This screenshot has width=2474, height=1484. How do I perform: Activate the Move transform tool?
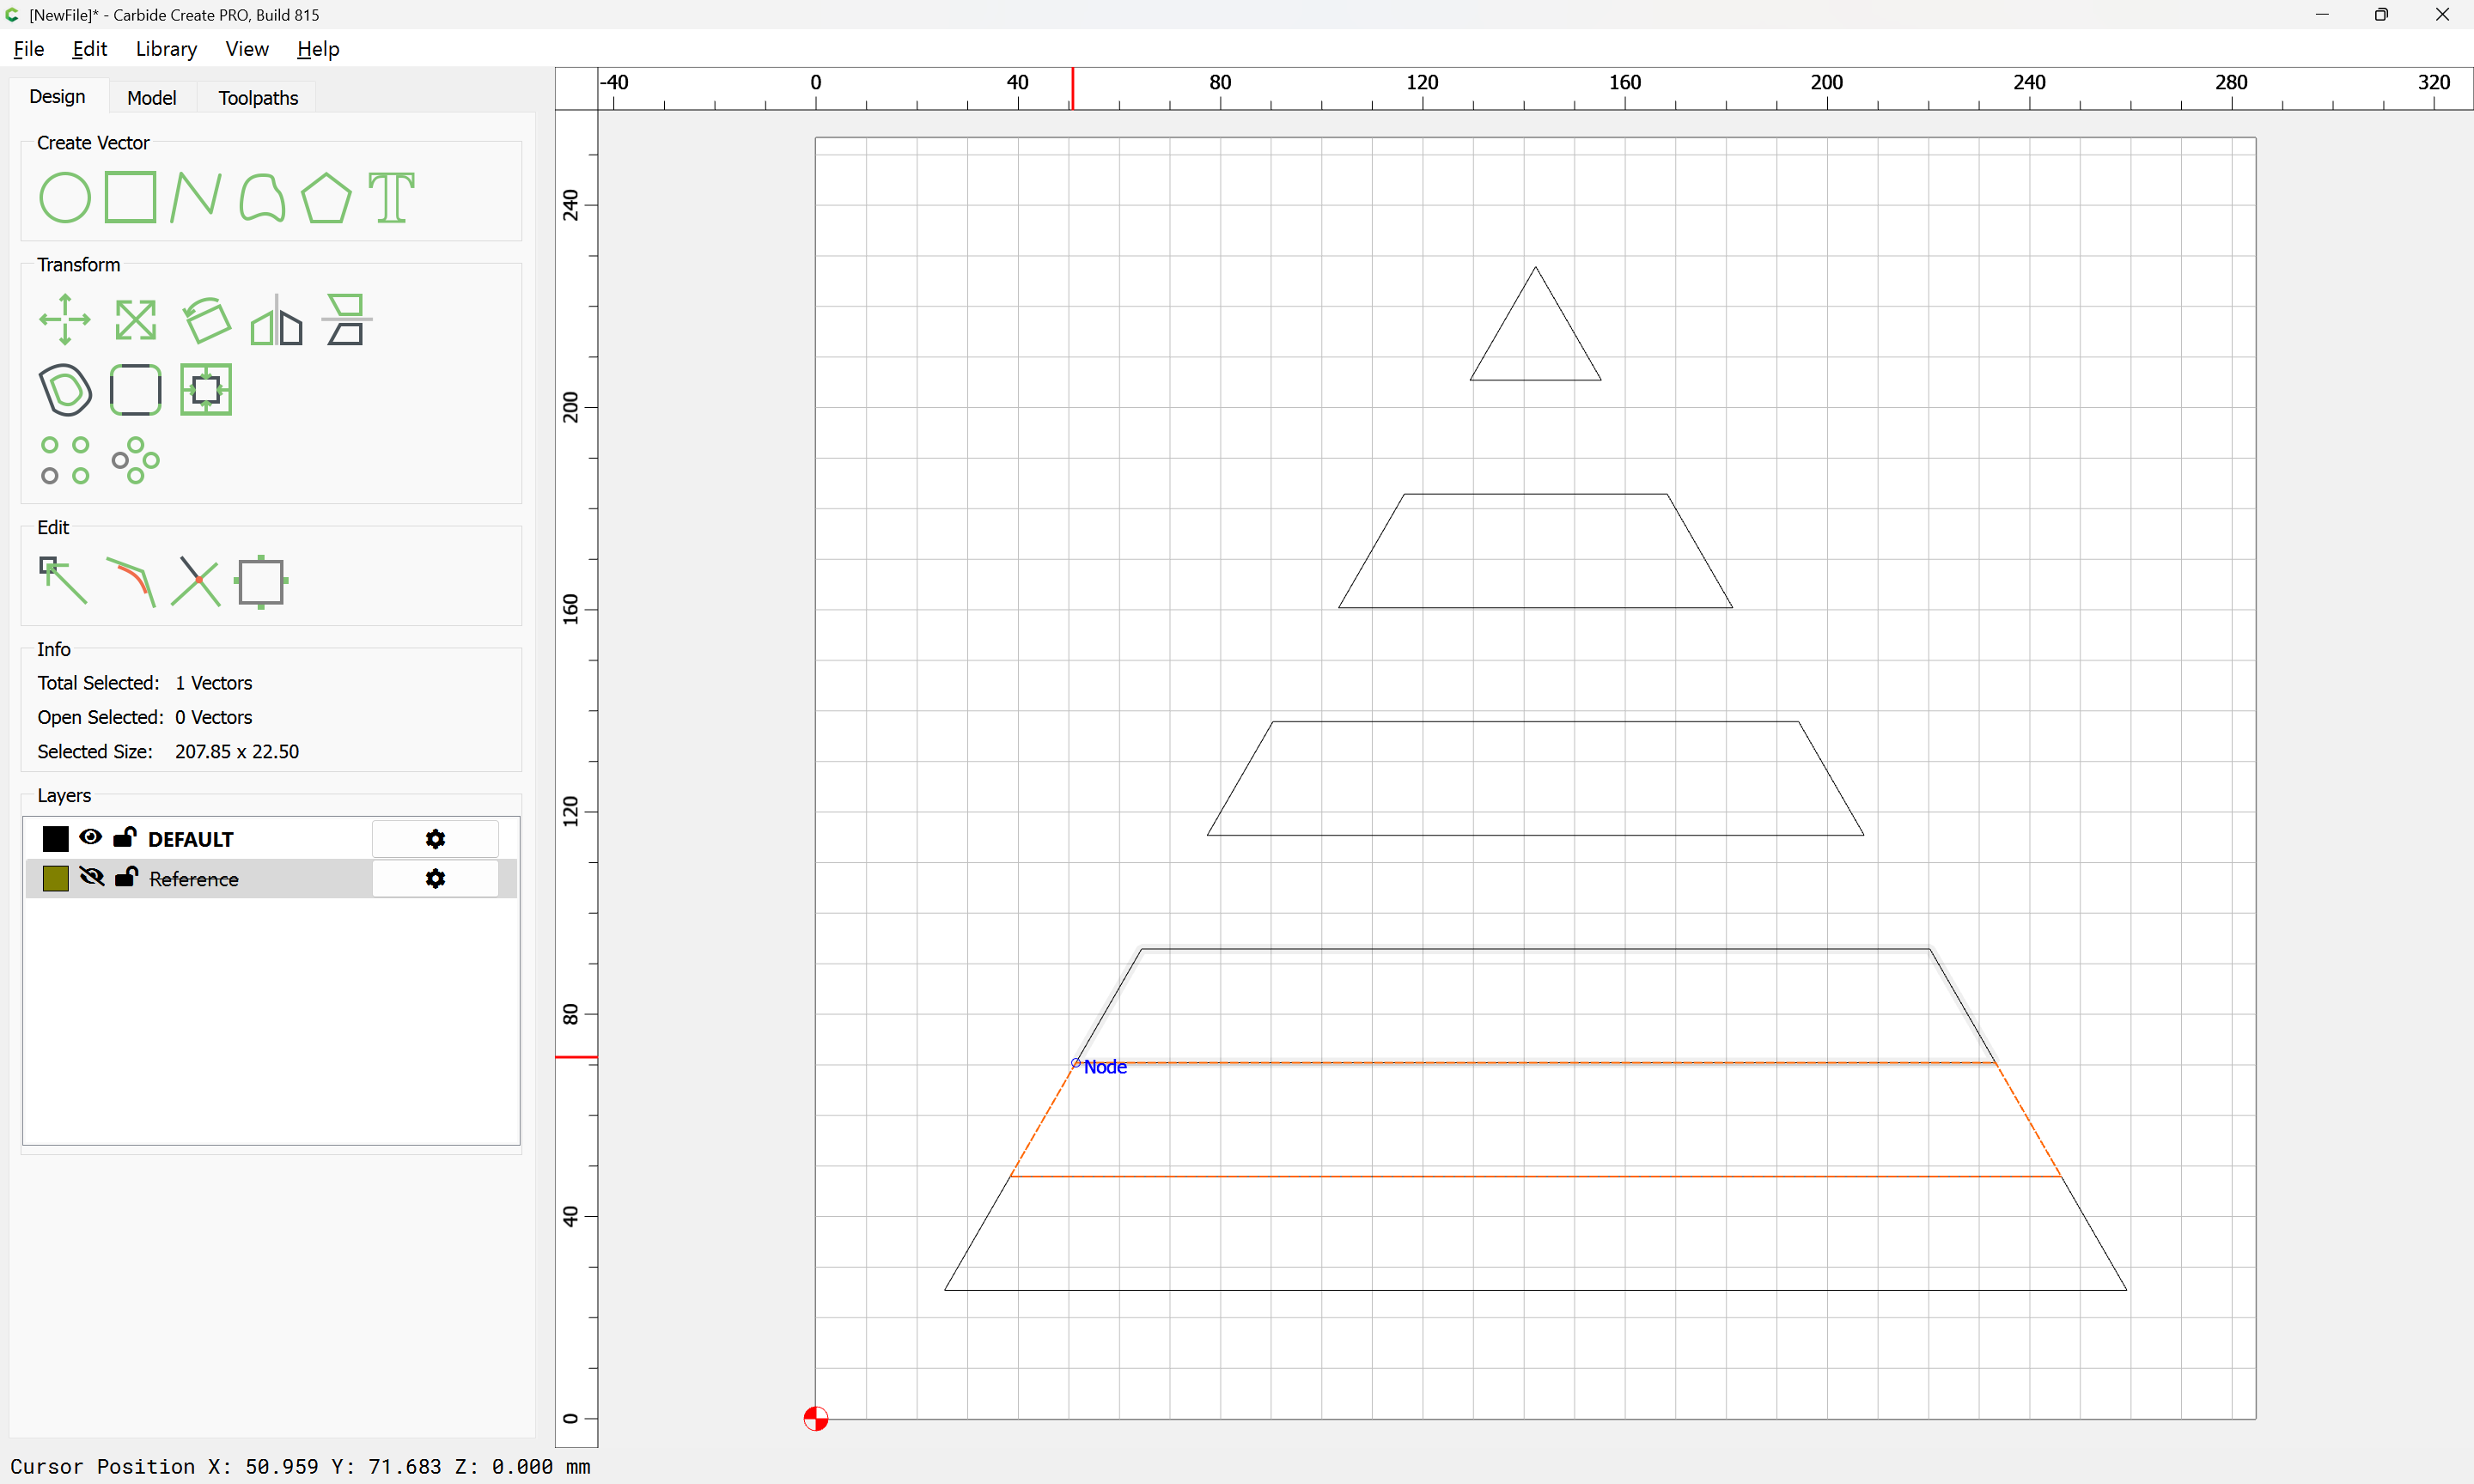click(65, 320)
